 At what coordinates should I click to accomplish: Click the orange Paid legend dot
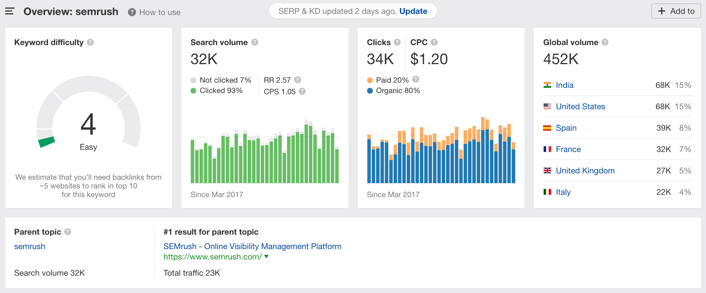click(370, 80)
